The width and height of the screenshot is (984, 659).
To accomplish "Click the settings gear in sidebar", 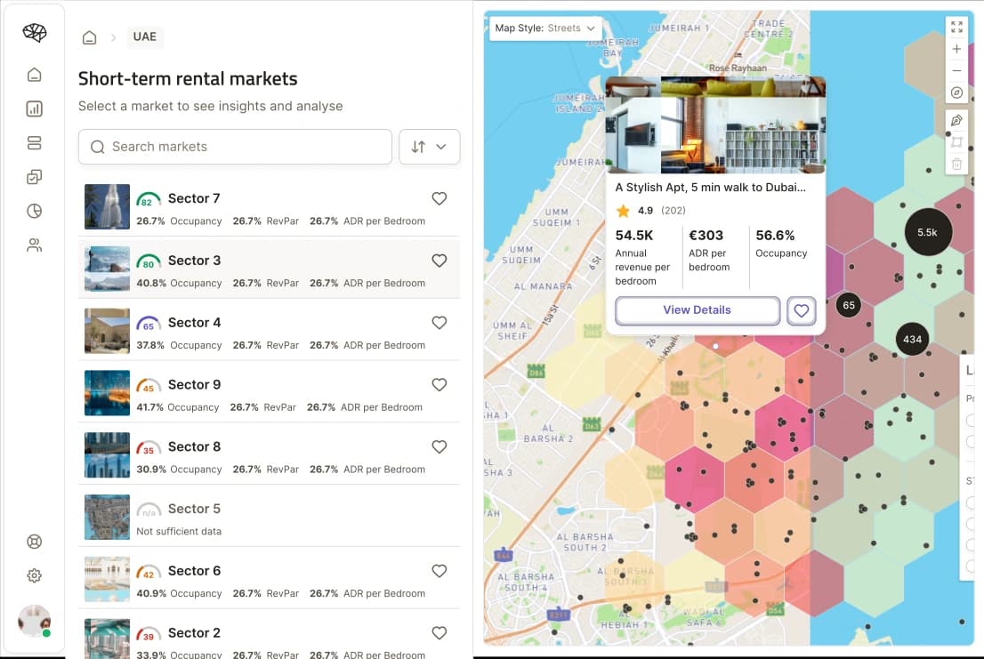I will tap(35, 575).
